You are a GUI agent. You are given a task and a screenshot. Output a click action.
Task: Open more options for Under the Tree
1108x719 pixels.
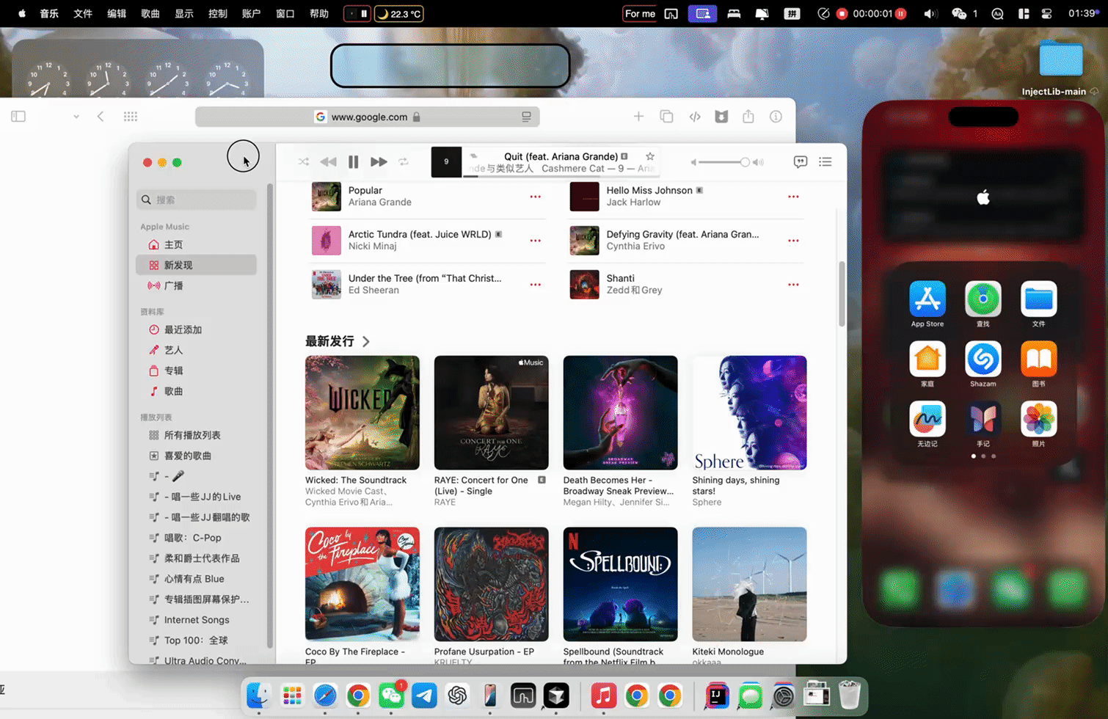tap(536, 285)
